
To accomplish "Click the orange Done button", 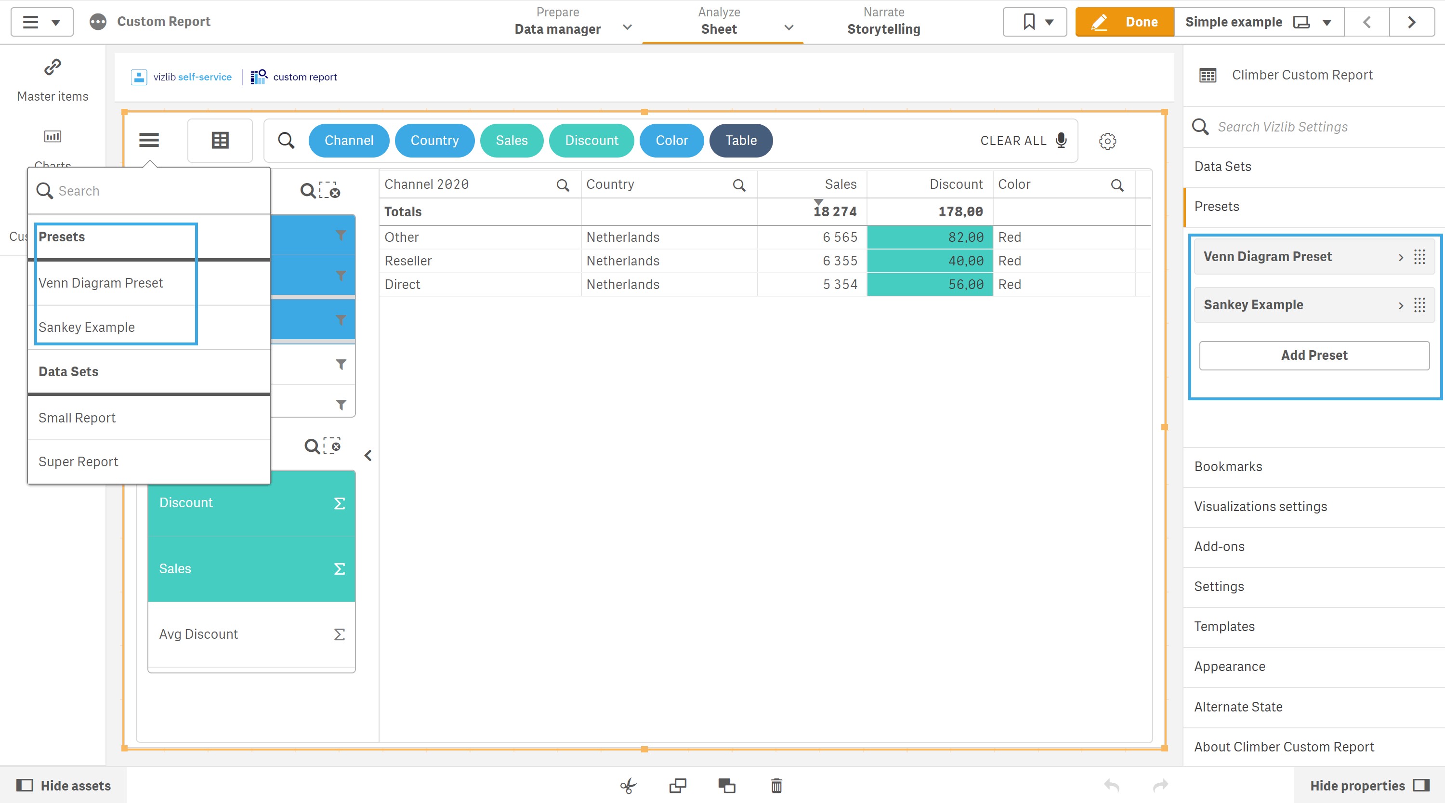I will [1124, 22].
